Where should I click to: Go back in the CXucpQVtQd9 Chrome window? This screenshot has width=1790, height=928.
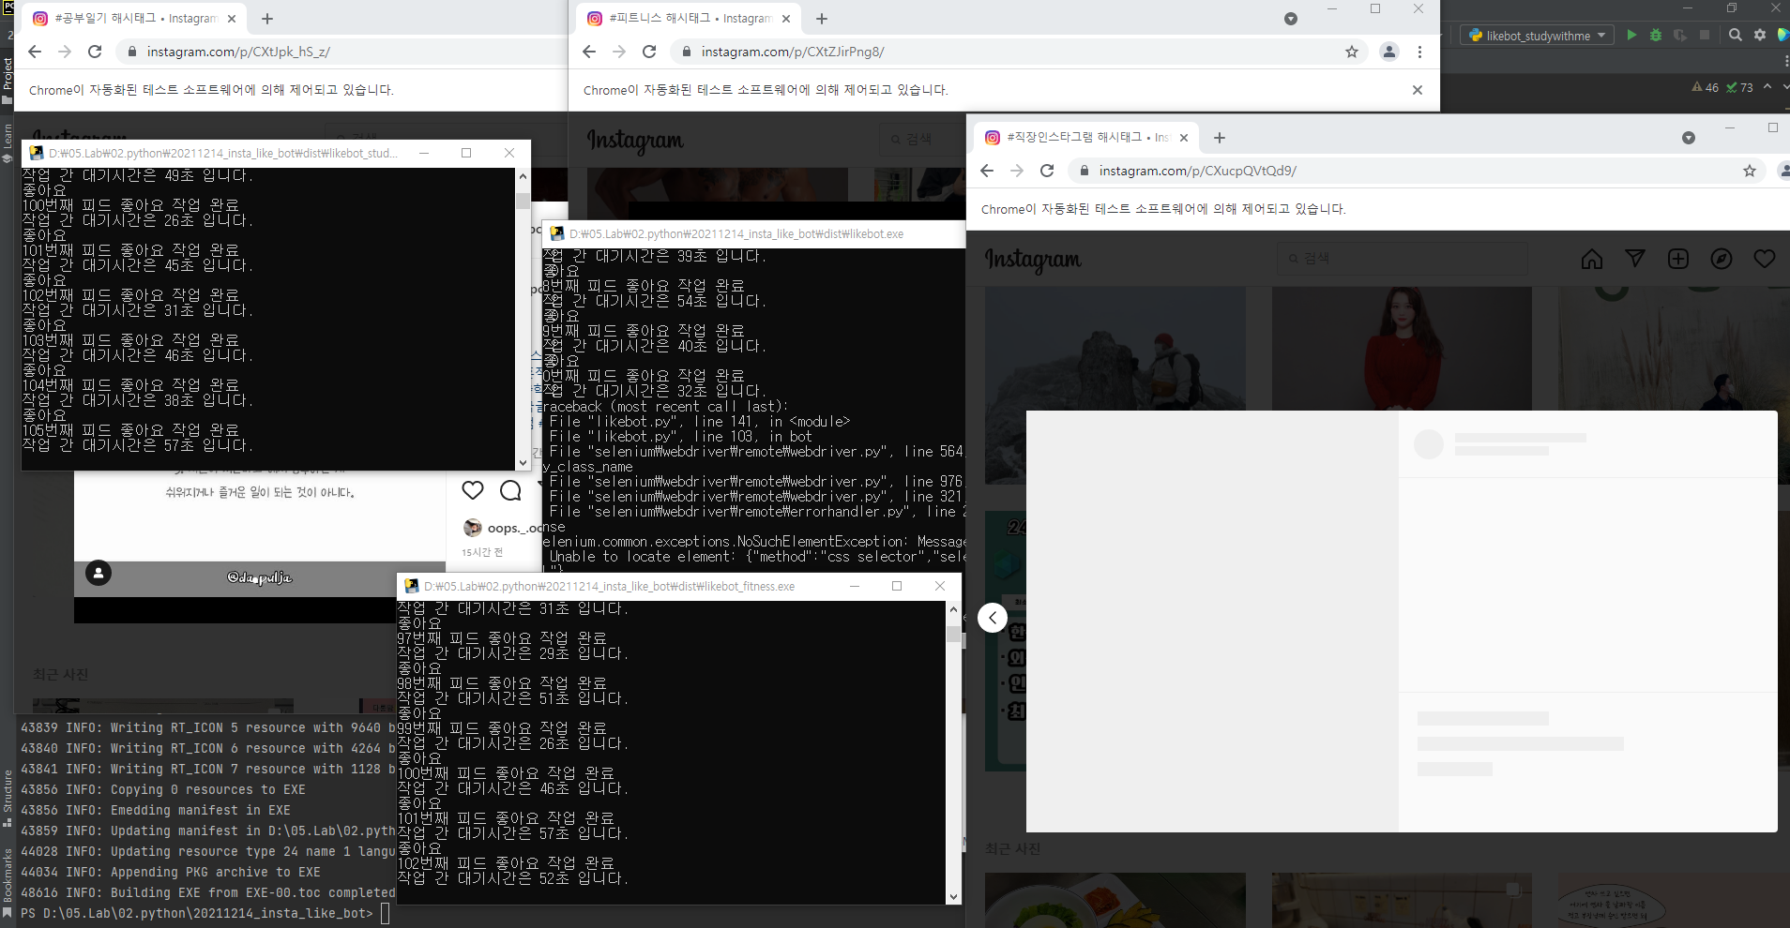click(987, 171)
